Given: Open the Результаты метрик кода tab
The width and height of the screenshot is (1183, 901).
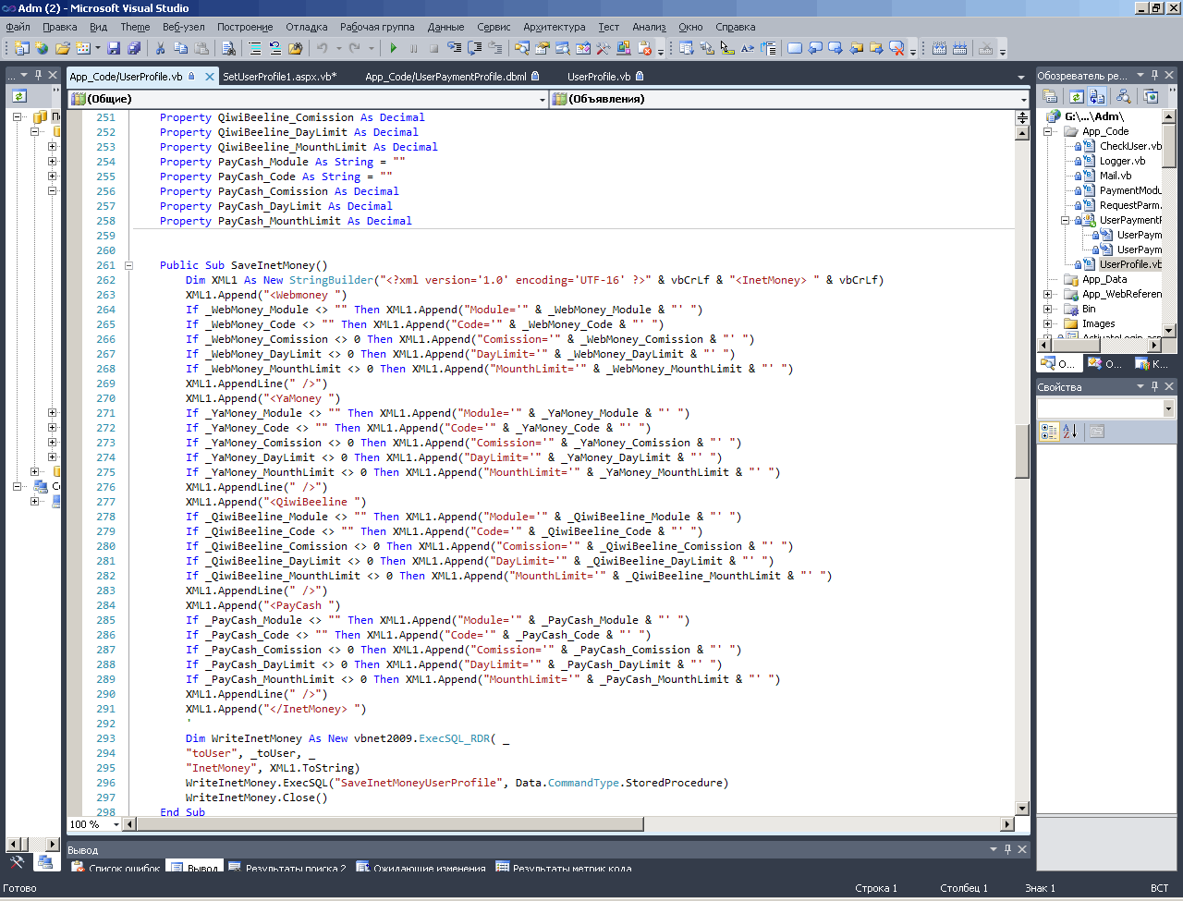Looking at the screenshot, I should [564, 868].
